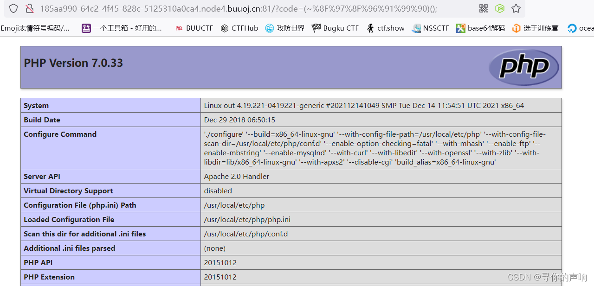Click the Loaded Configuration File label
The width and height of the screenshot is (594, 286).
(x=69, y=220)
